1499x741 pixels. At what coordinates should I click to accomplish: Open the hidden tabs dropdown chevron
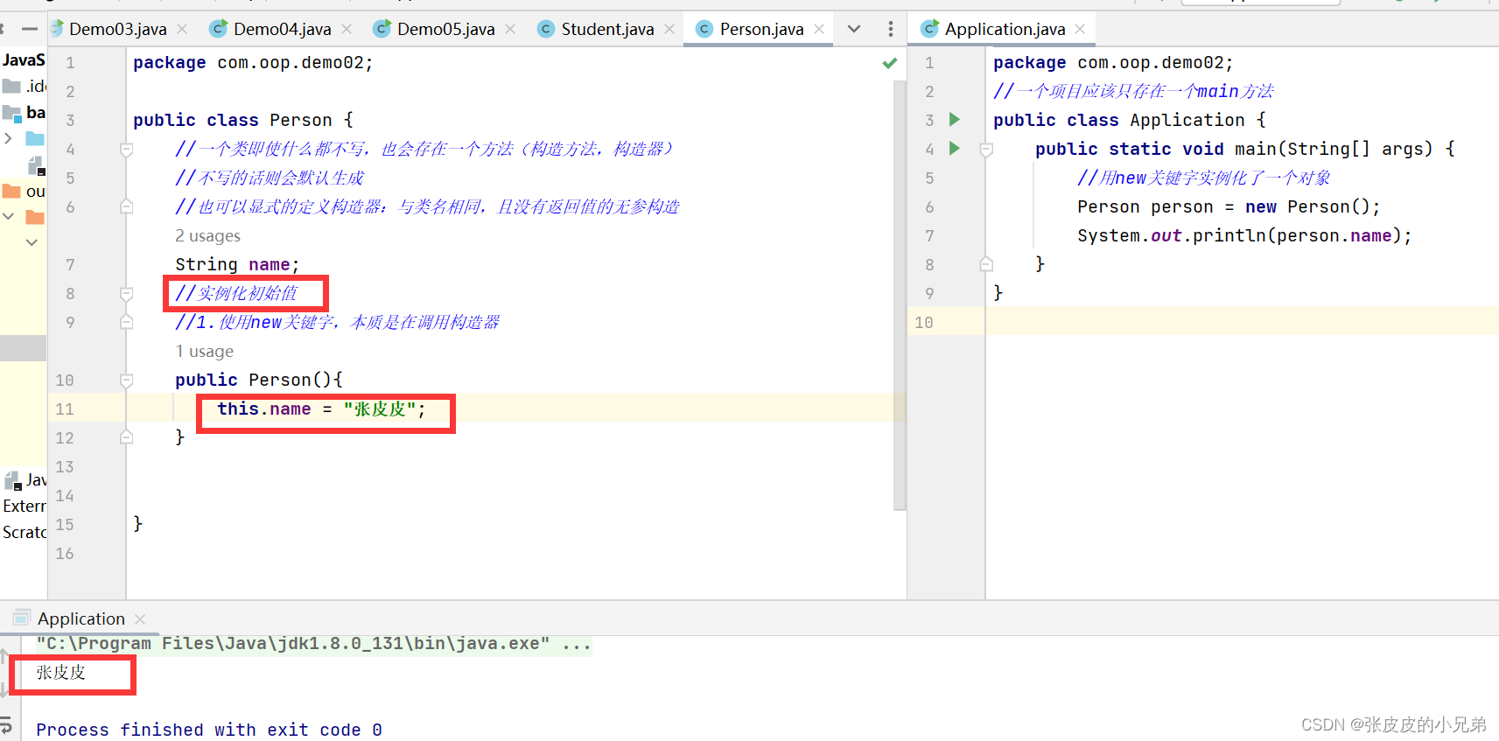[x=854, y=29]
